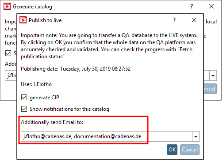The image size is (223, 162).
Task: Toggle the partially hidden background checkbox
Action: point(8,53)
